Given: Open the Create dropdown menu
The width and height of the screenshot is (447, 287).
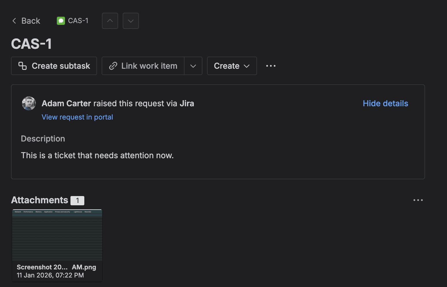Looking at the screenshot, I should click(x=232, y=66).
